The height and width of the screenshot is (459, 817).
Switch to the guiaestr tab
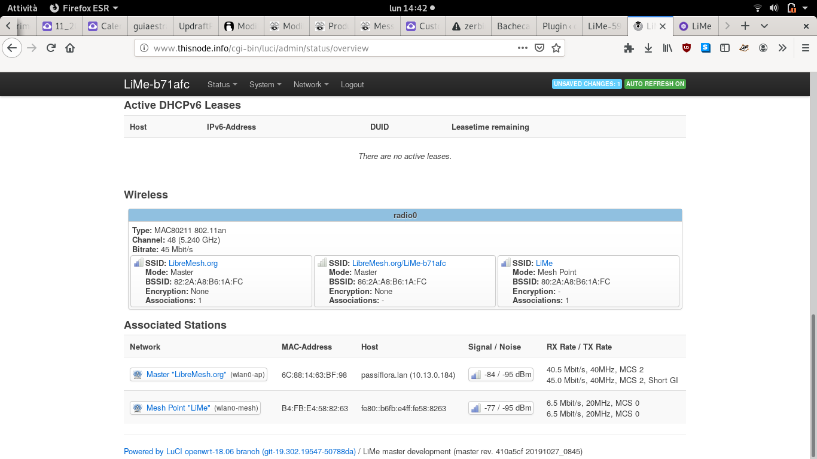click(150, 26)
